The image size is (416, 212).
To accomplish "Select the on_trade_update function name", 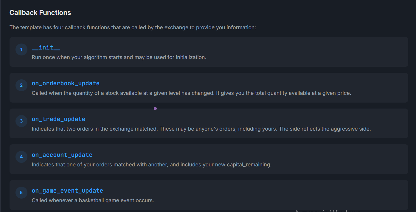I will tap(58, 119).
